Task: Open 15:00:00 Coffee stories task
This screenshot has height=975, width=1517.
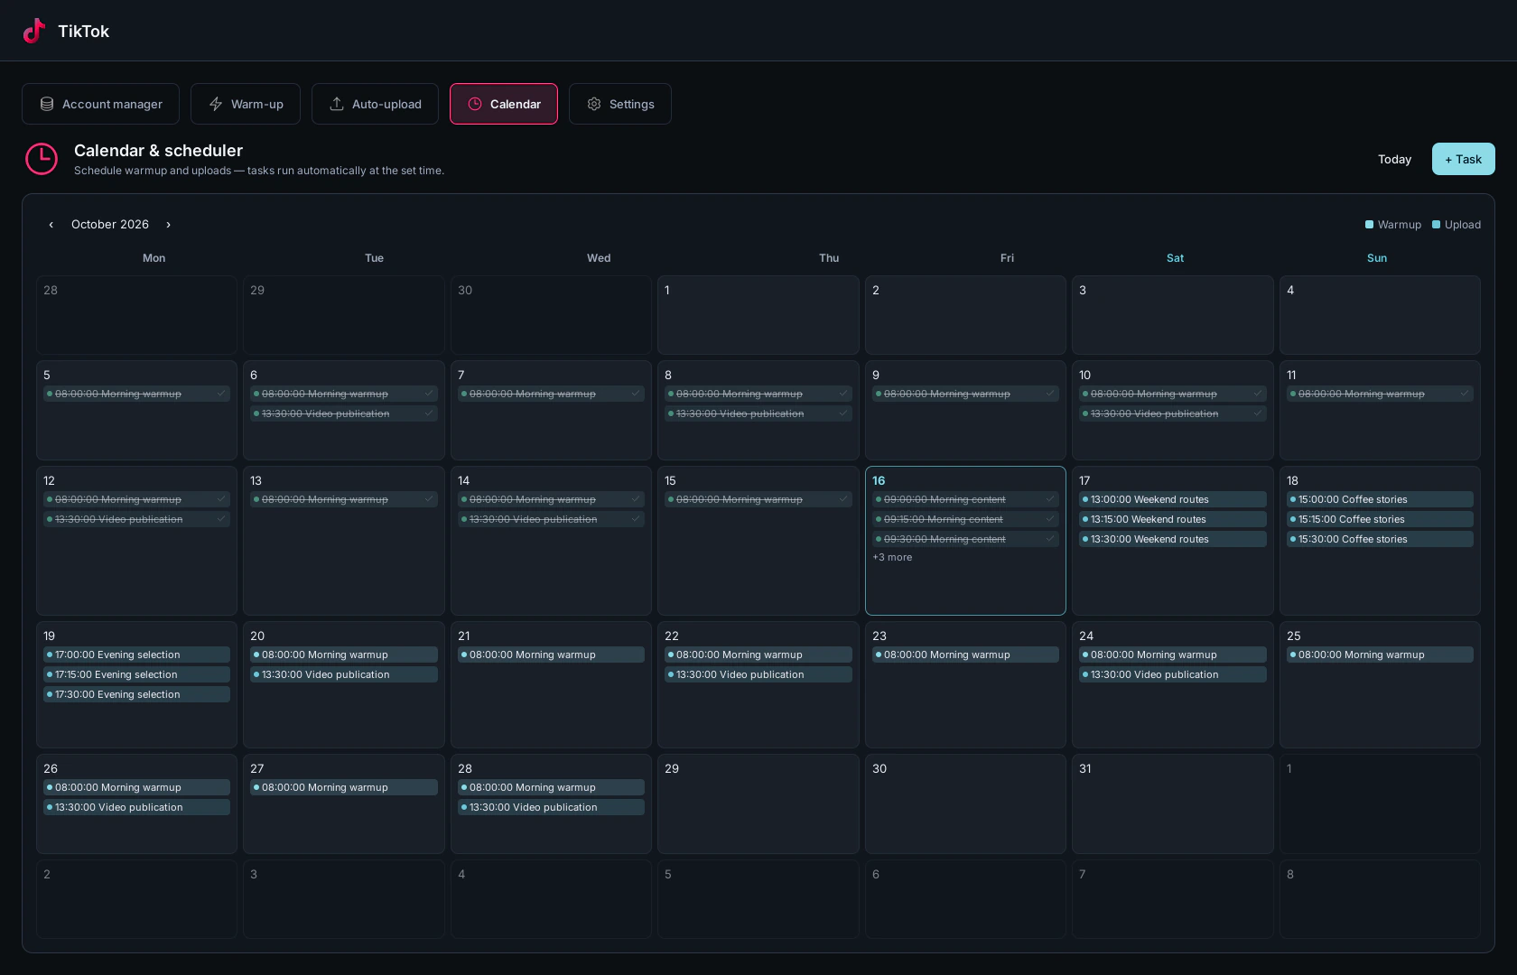Action: tap(1380, 499)
